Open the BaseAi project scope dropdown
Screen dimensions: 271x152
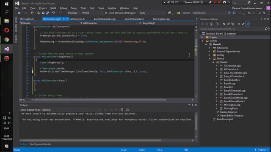point(49,23)
